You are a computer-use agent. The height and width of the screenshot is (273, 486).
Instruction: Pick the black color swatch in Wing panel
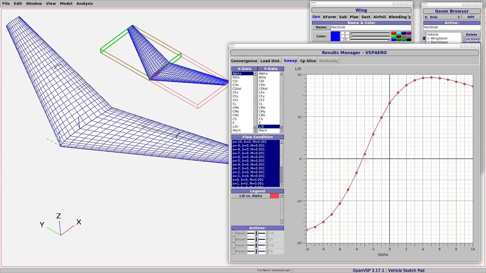point(409,39)
